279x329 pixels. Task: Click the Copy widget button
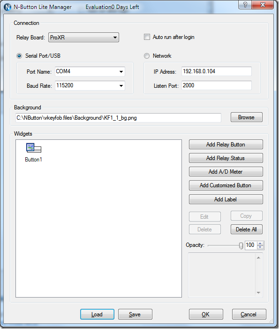247,216
